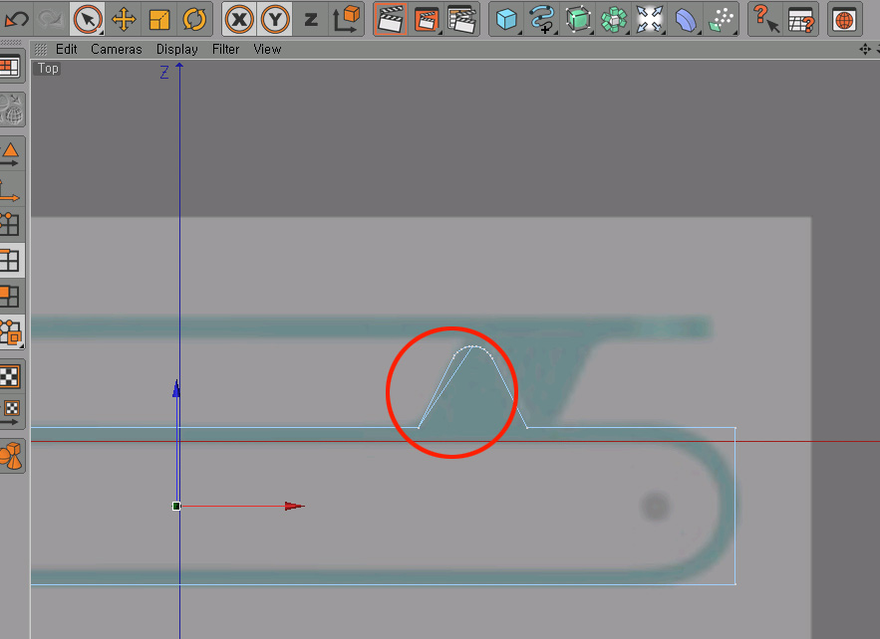Switch to Points mode

pos(10,224)
